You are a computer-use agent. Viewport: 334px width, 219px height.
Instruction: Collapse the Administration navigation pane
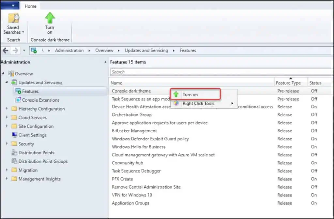coord(105,62)
